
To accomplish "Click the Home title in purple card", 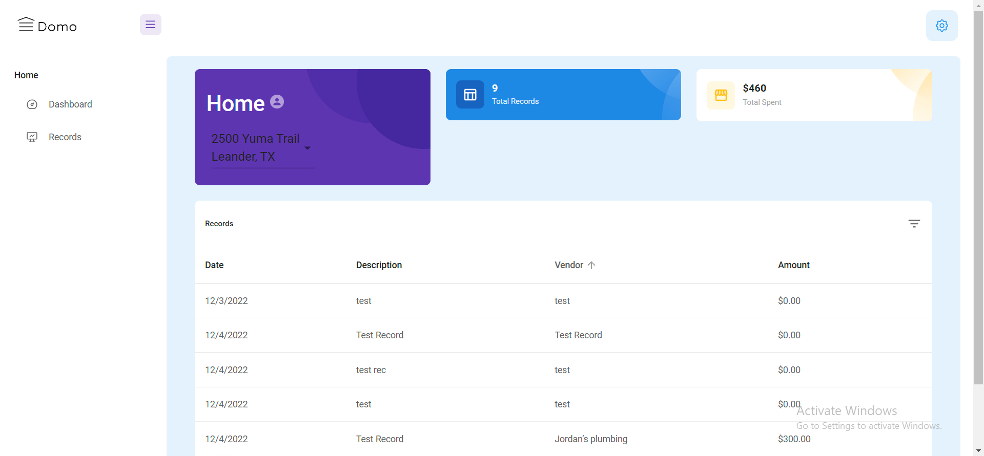I will pos(236,103).
